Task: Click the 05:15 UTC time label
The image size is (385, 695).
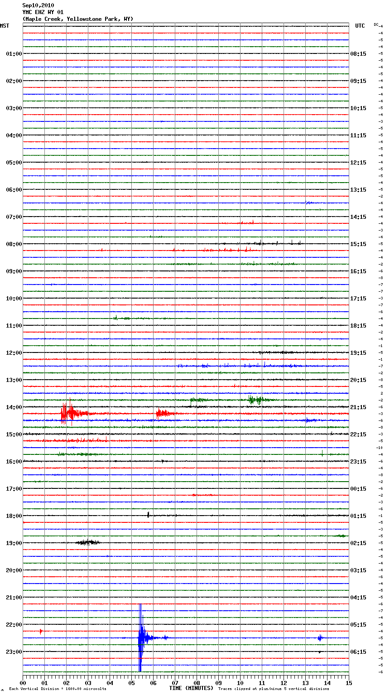Action: click(x=358, y=625)
